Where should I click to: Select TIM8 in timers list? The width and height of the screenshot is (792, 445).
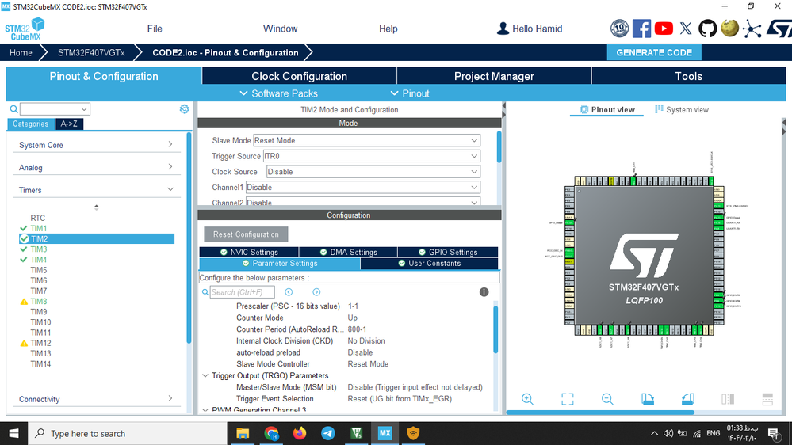coord(38,301)
